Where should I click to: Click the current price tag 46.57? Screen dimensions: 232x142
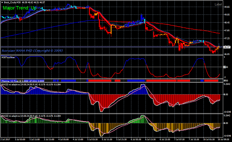[227, 47]
